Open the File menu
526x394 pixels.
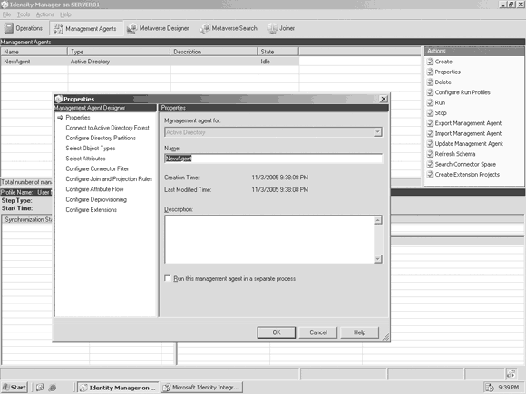pyautogui.click(x=6, y=14)
